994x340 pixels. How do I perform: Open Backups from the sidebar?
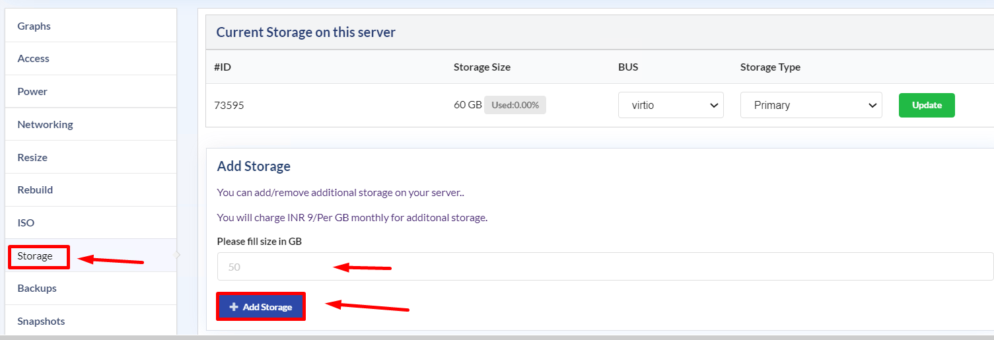point(90,289)
